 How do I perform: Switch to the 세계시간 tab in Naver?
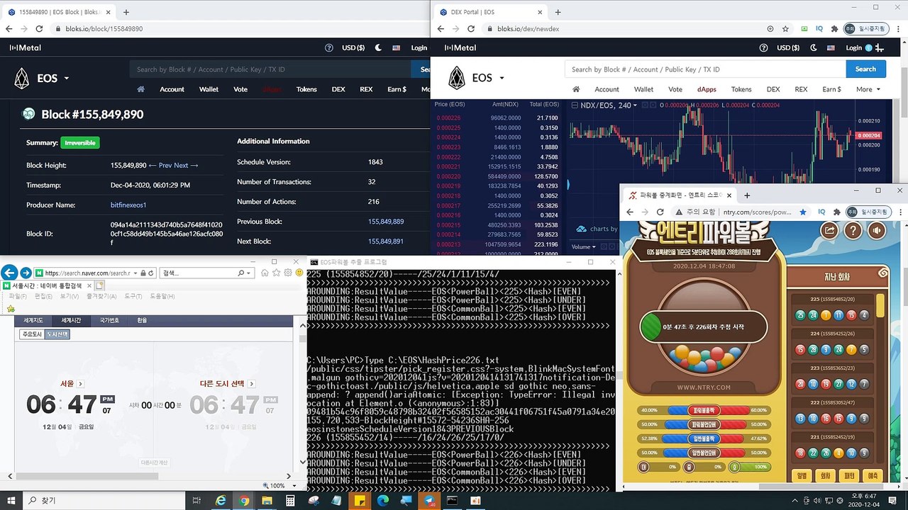71,320
